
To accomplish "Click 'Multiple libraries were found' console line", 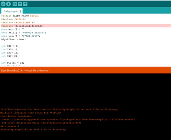I will (x=31, y=113).
